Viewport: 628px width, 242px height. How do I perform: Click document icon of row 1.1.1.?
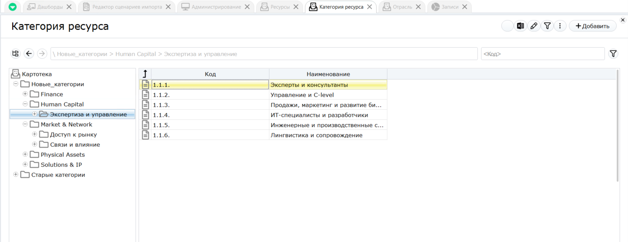click(145, 85)
